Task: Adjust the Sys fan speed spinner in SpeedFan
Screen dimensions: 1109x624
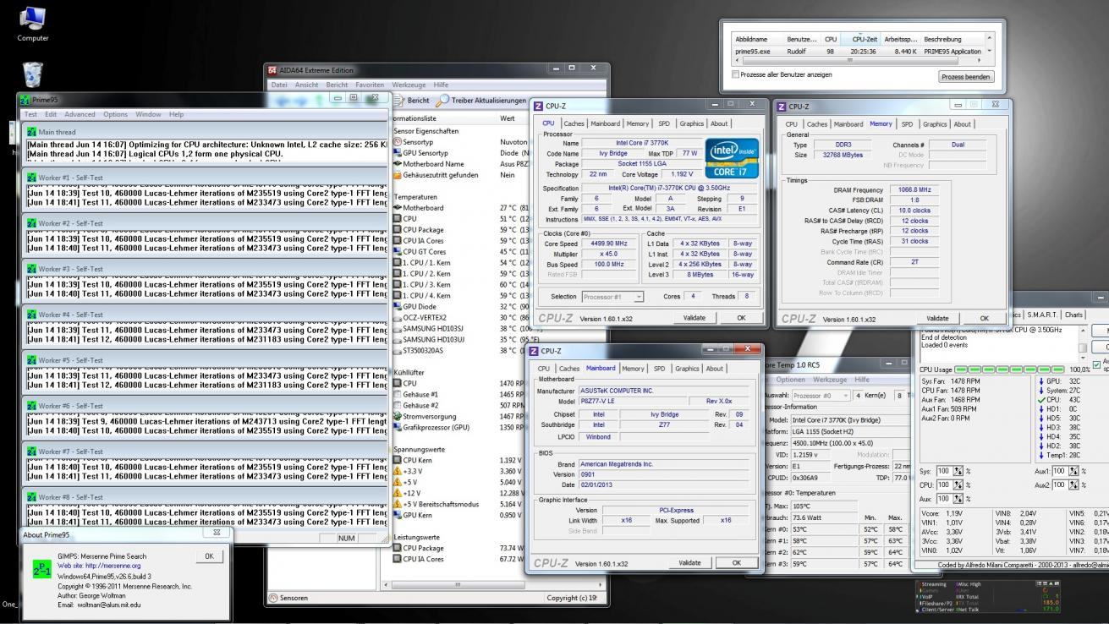Action: [957, 471]
